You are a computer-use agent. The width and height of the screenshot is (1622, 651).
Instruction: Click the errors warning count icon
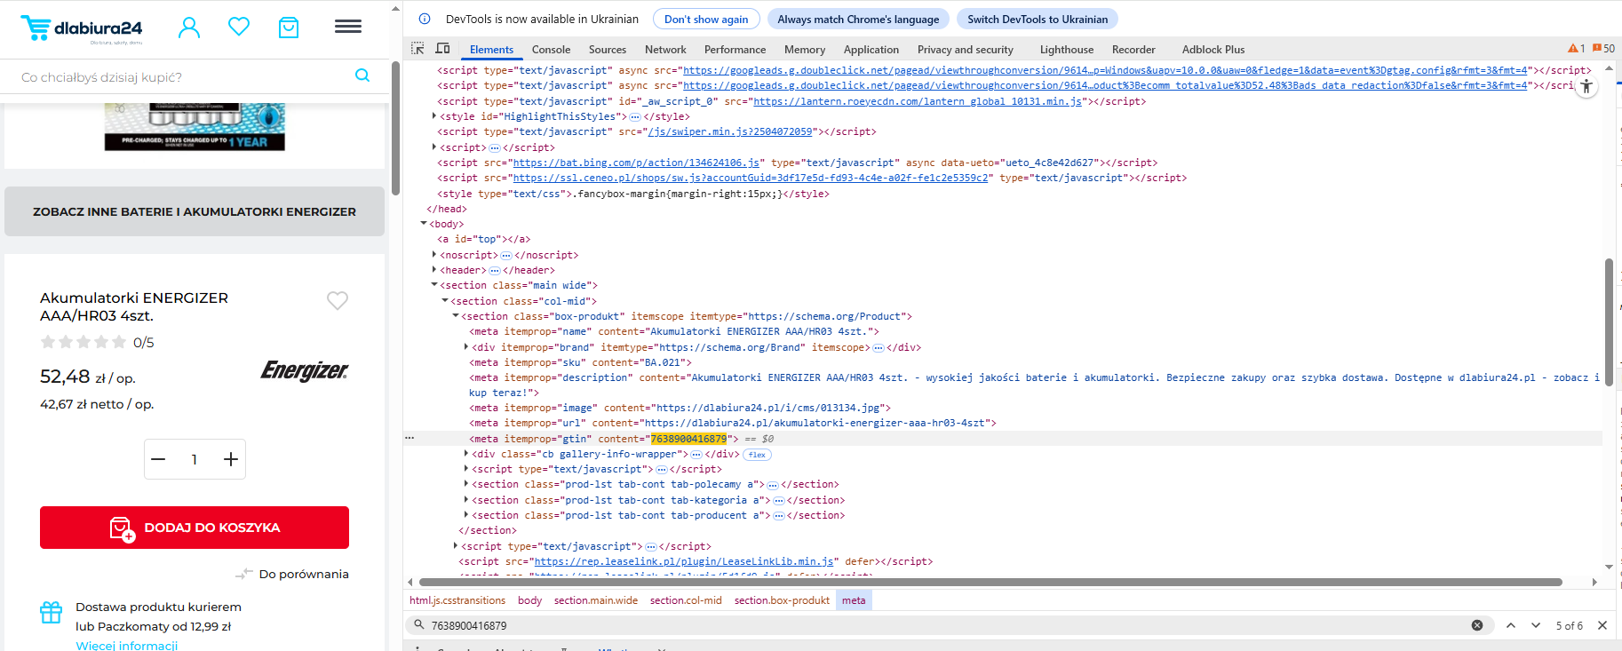(1576, 49)
